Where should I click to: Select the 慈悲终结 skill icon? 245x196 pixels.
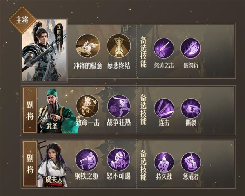(x=119, y=46)
